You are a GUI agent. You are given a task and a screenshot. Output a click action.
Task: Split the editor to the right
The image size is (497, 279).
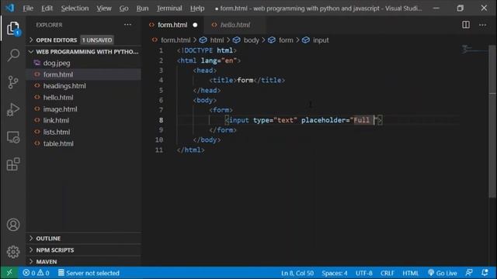(x=466, y=25)
